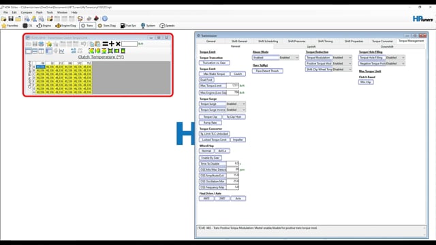Open the Window menu
The image size is (436, 245).
(x=62, y=12)
